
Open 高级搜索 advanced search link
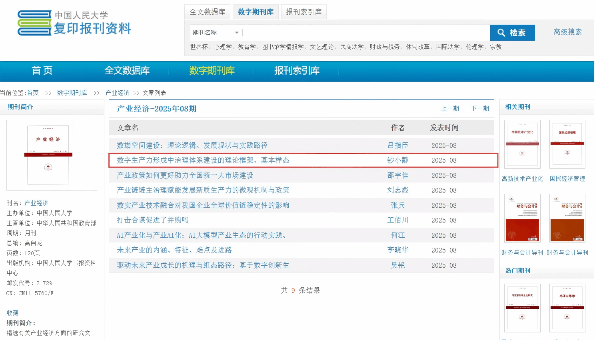click(567, 32)
